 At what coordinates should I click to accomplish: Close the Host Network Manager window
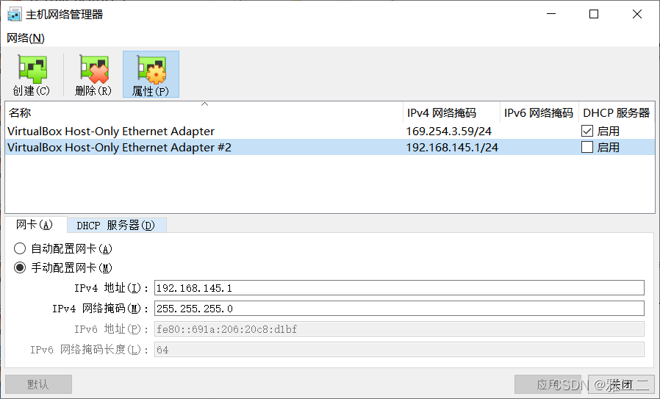click(637, 14)
